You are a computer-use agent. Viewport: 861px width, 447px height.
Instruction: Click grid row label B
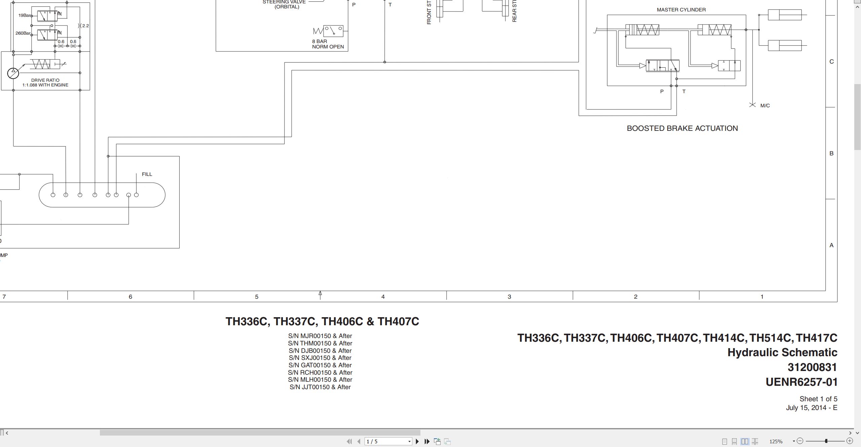coord(831,153)
